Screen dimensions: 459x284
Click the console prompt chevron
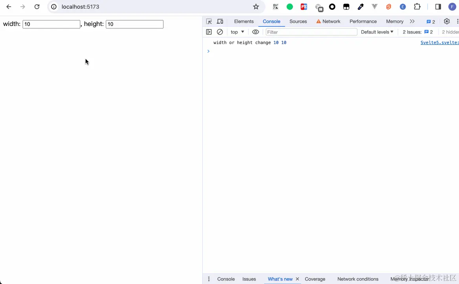(208, 52)
